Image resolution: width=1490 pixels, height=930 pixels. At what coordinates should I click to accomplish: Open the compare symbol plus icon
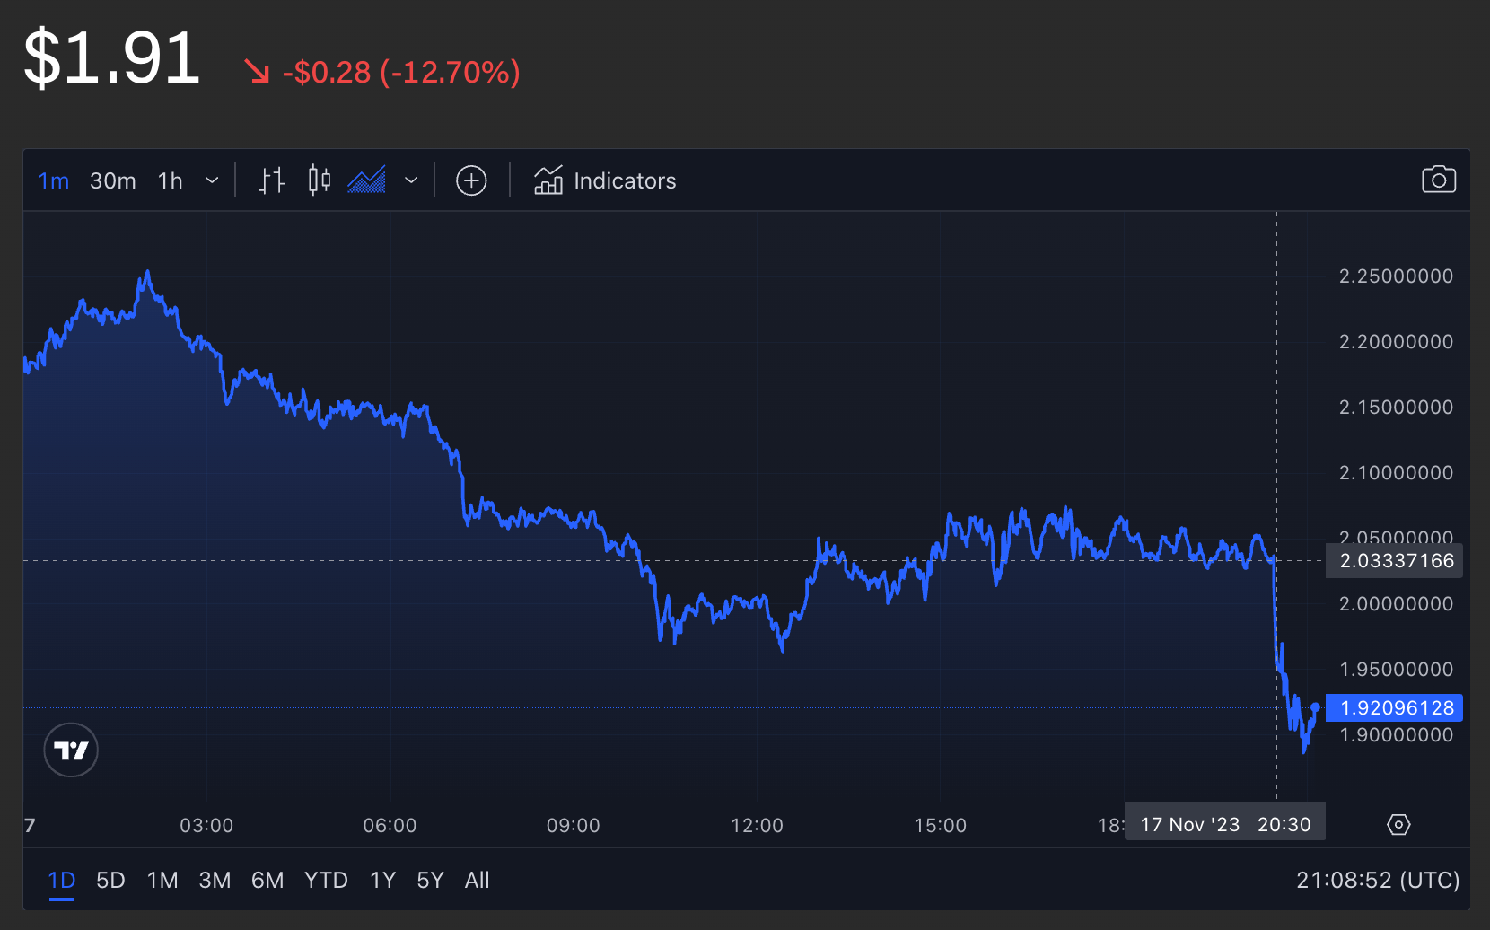click(x=471, y=180)
